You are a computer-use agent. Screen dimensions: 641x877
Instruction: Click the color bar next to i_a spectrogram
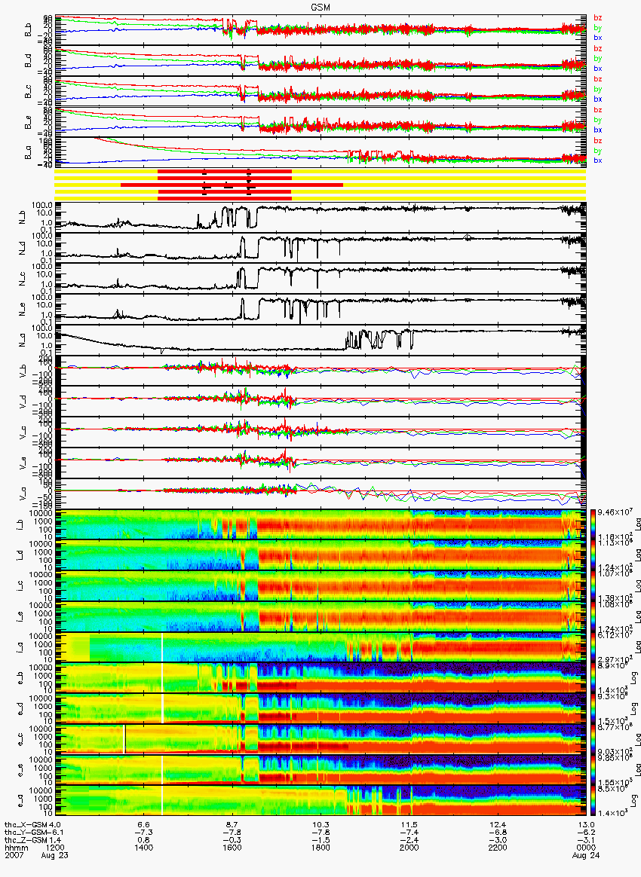click(x=593, y=648)
